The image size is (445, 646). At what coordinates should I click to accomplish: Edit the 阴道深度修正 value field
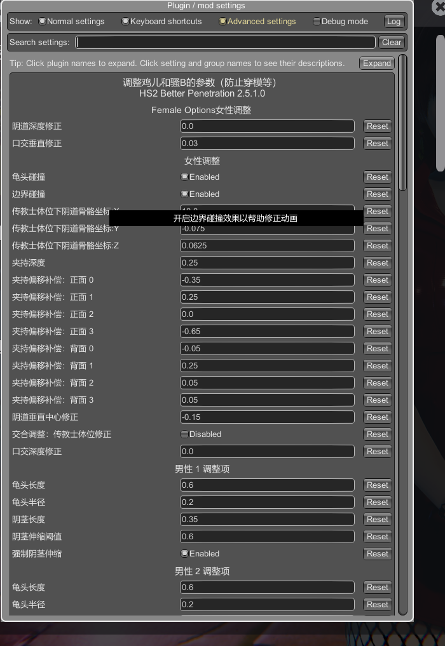coord(267,126)
